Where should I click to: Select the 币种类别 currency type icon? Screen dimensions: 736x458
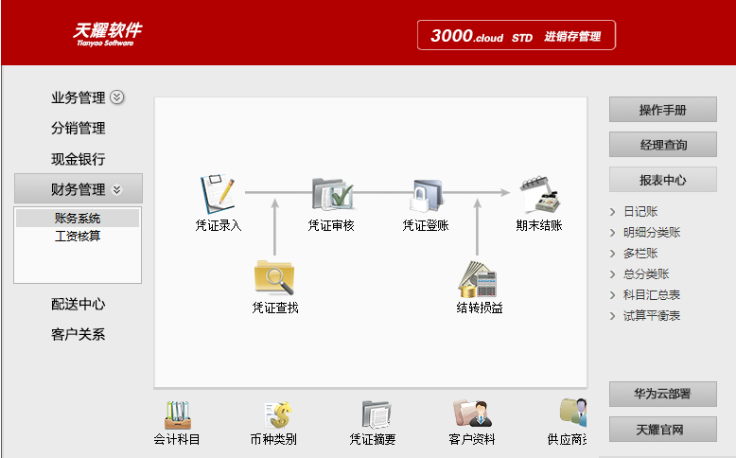275,414
